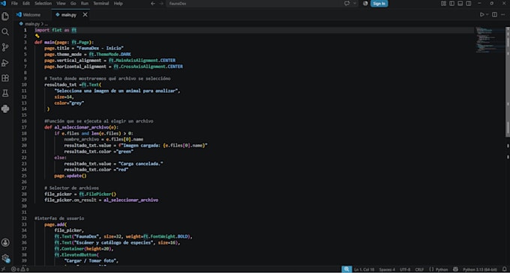Open the Testing flask view
510x273 pixels.
5,93
